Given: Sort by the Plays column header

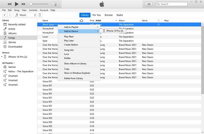Looking at the screenshot, I should pos(166,20).
